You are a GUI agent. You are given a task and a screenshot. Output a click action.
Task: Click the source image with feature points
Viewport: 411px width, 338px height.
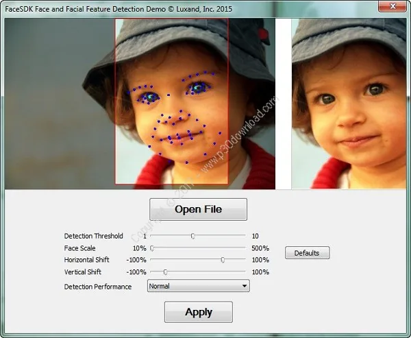pyautogui.click(x=140, y=104)
